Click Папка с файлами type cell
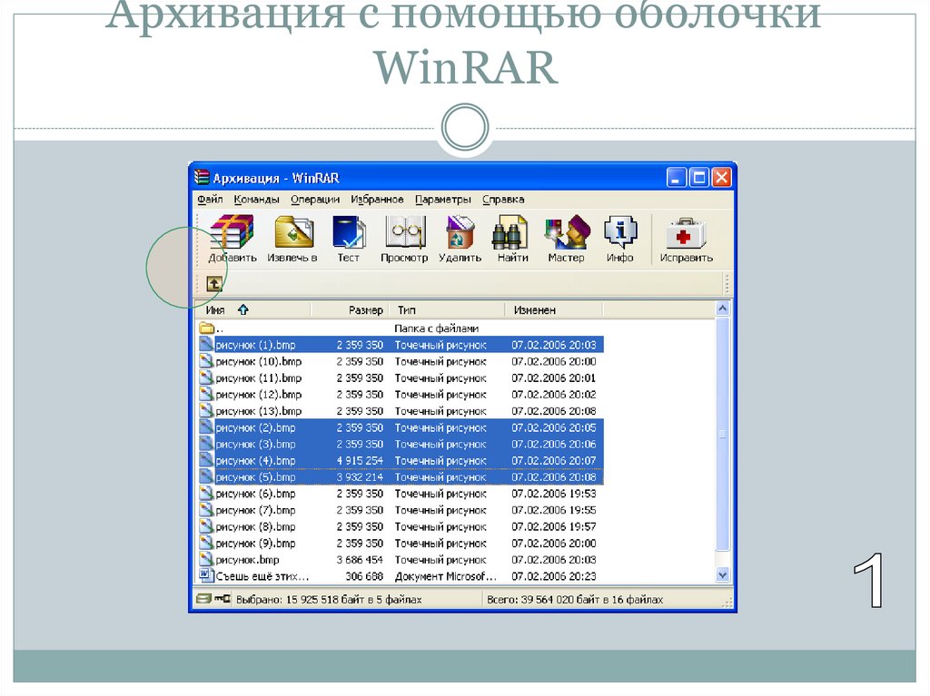Image resolution: width=930 pixels, height=696 pixels. click(x=437, y=328)
